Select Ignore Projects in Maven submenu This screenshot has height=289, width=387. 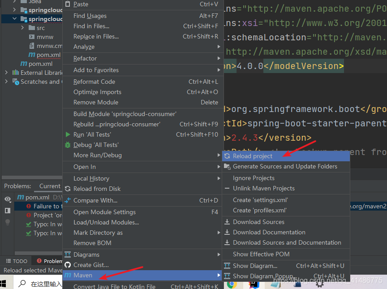pyautogui.click(x=286, y=178)
